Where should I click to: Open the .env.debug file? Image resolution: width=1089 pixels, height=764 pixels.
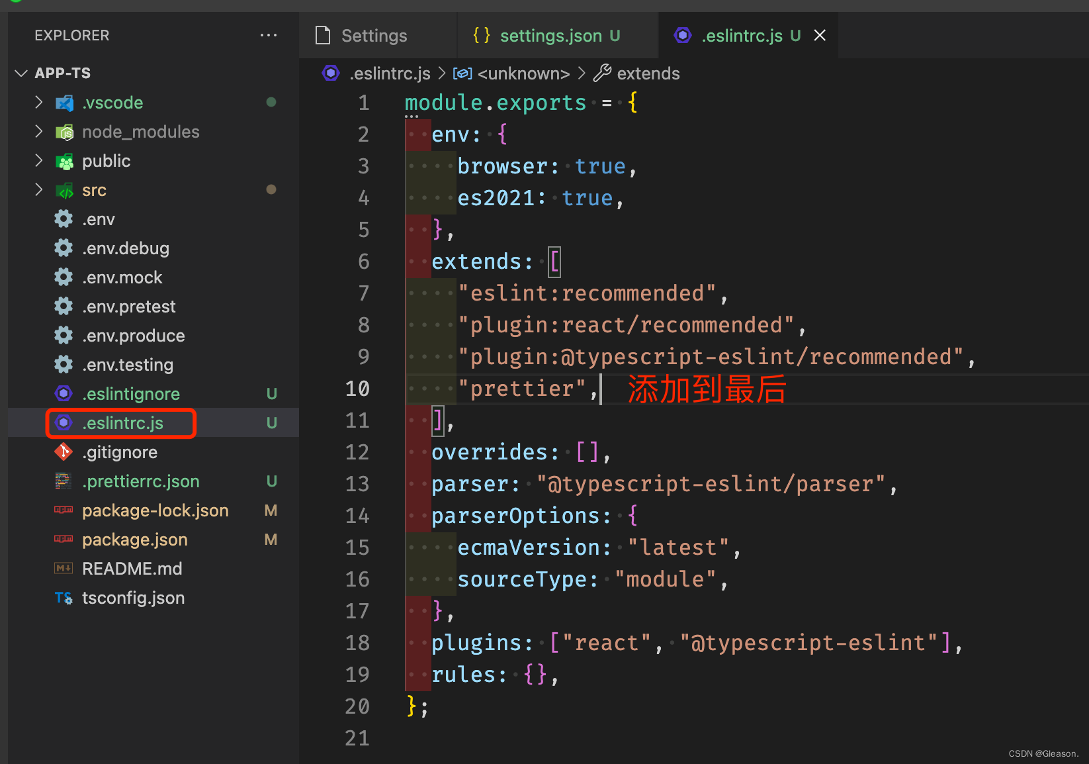pyautogui.click(x=153, y=248)
